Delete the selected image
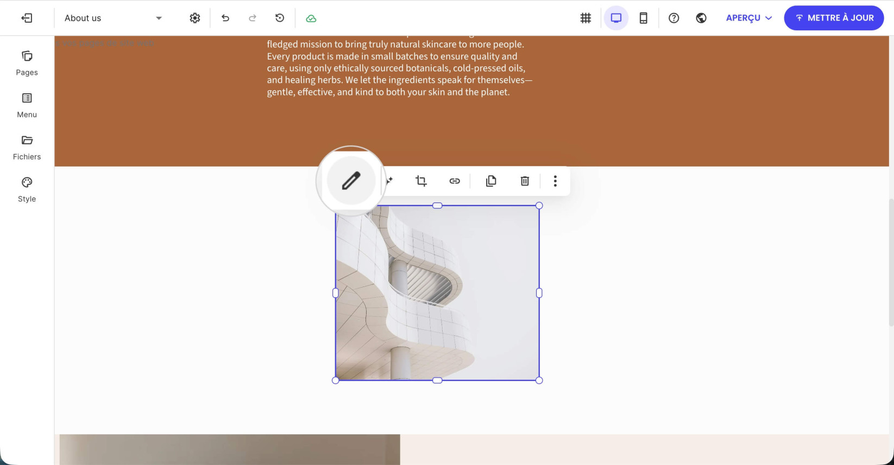Image resolution: width=894 pixels, height=465 pixels. click(525, 181)
